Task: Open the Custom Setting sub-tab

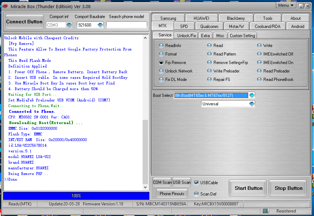Action: 242,36
